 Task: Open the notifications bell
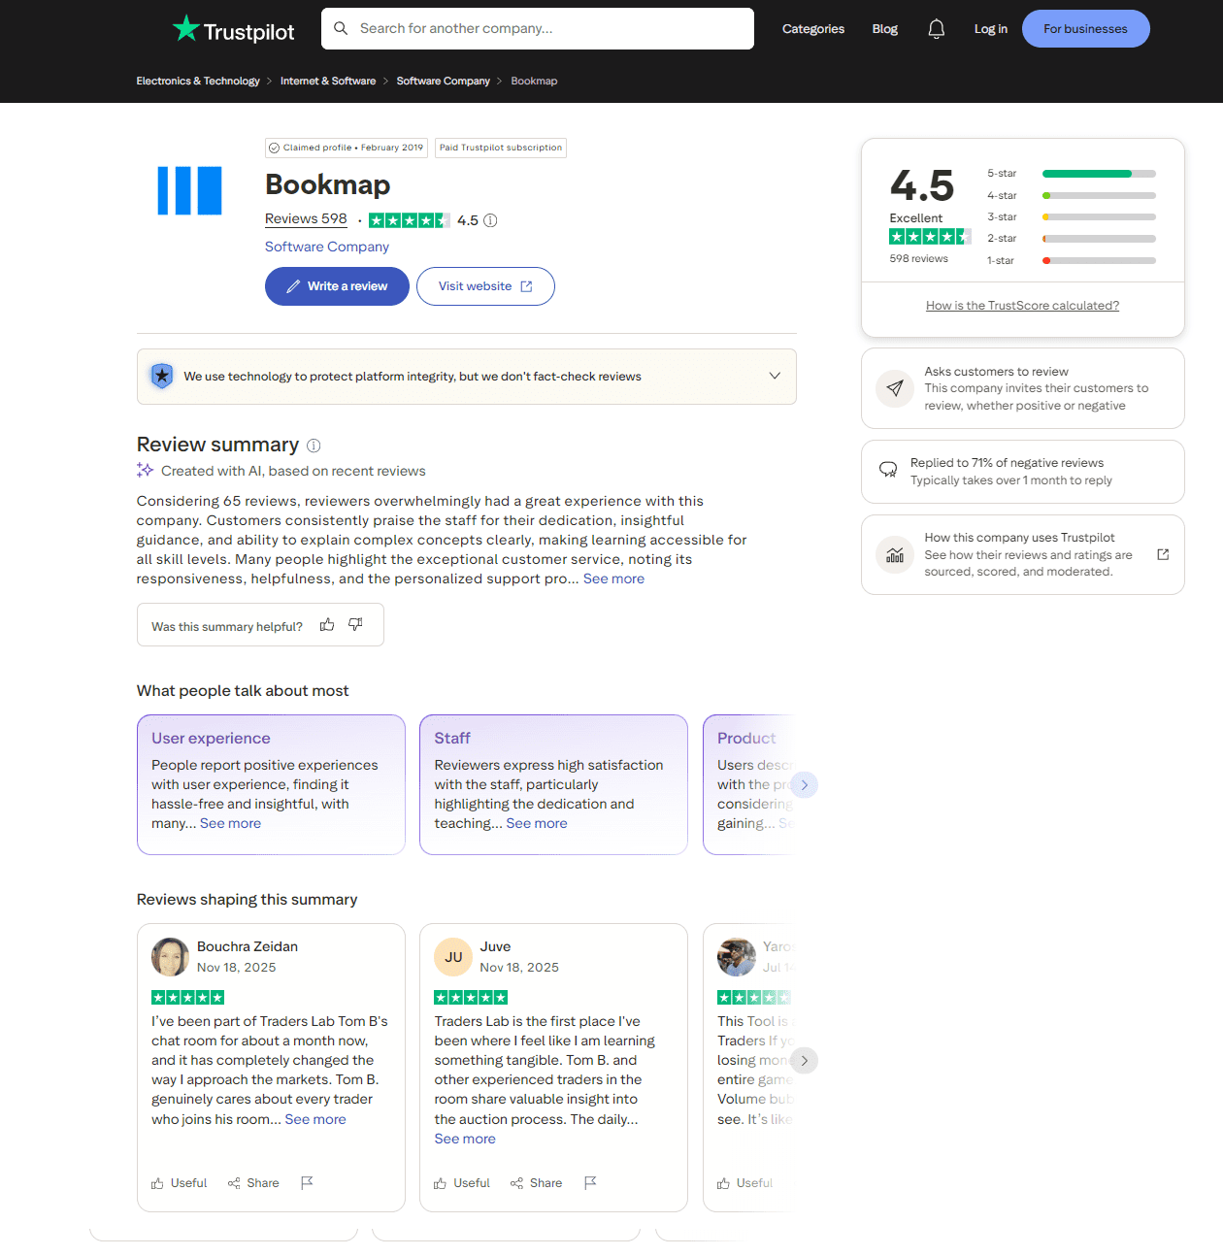point(936,29)
